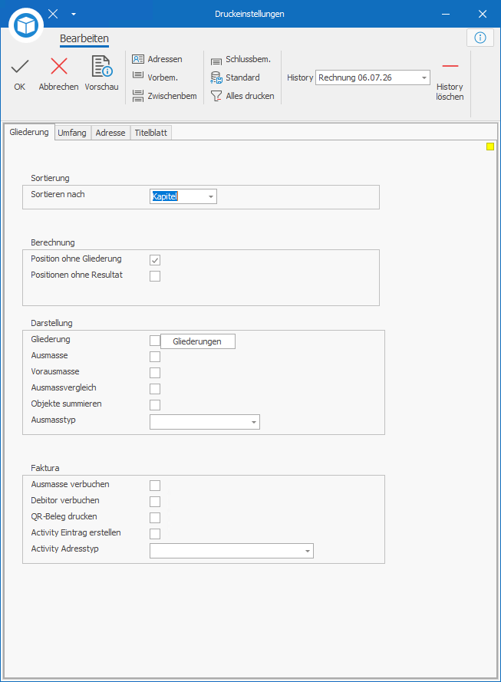Switch to the Umfang tab
501x682 pixels.
[72, 133]
